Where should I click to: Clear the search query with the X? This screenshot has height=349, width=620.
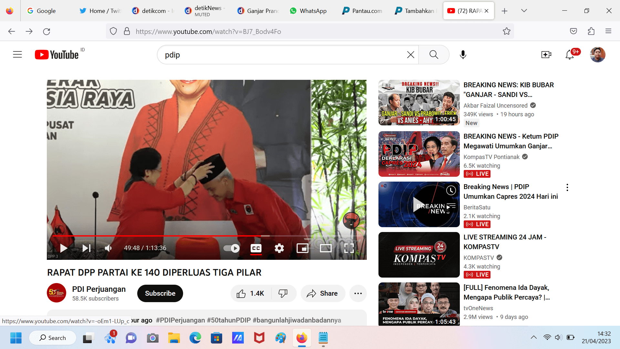[x=410, y=55]
